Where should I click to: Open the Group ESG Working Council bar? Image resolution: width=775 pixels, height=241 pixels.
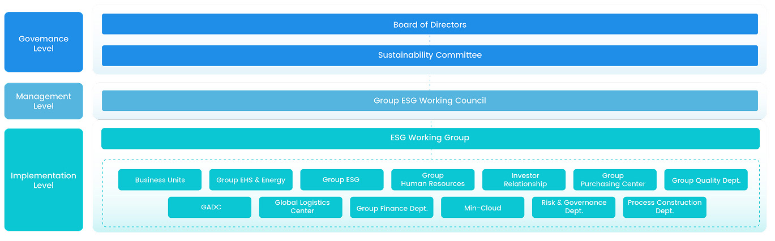point(430,101)
